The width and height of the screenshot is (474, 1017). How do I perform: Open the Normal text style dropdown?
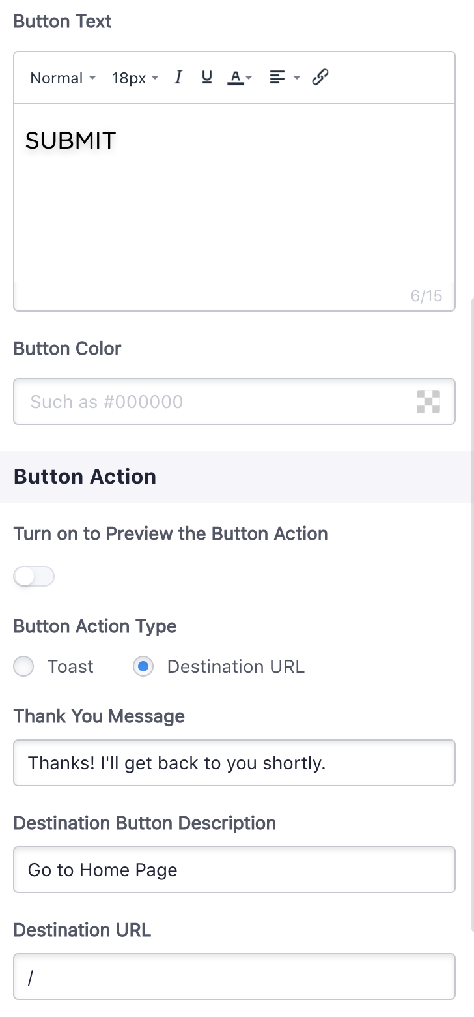click(63, 78)
